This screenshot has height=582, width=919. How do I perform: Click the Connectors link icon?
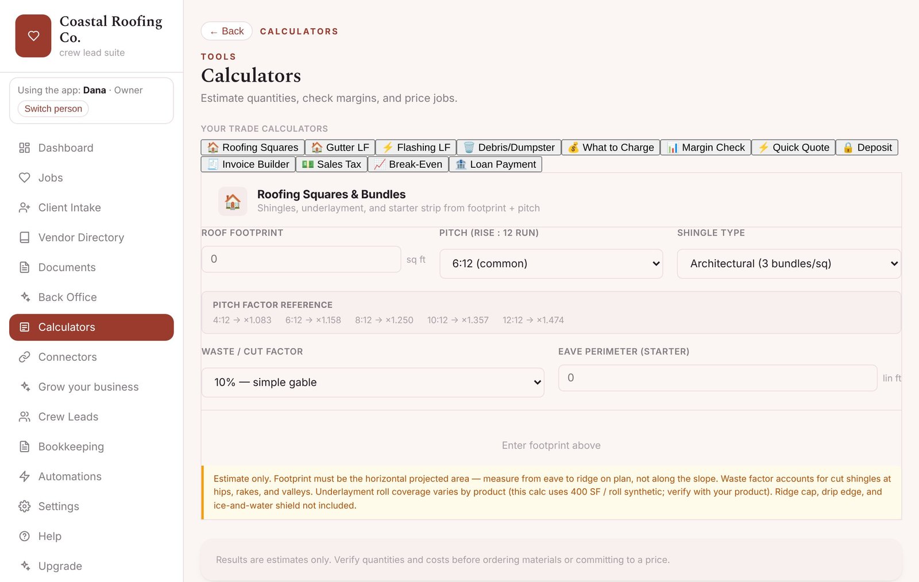(24, 357)
